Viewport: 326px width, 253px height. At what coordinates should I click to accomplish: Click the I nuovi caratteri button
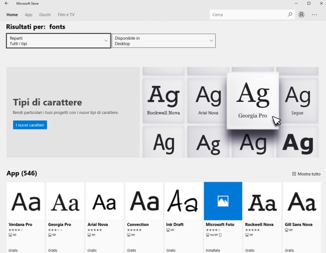pos(30,125)
